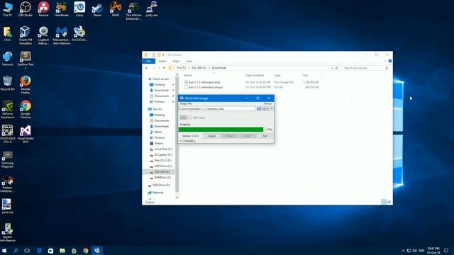Open Oracle VM VirtualBox desktop shortcut

26,35
